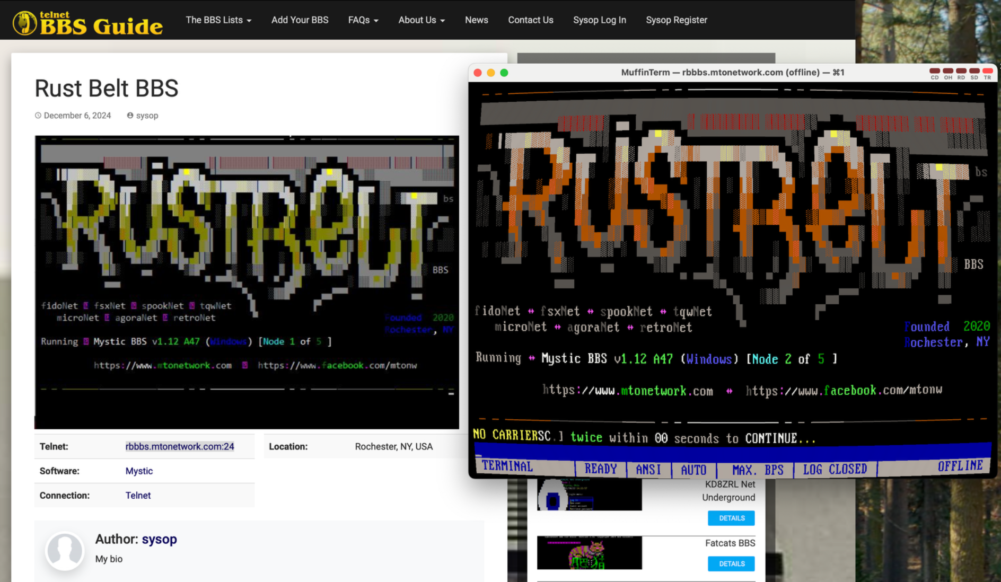Go to the News page

(x=477, y=20)
